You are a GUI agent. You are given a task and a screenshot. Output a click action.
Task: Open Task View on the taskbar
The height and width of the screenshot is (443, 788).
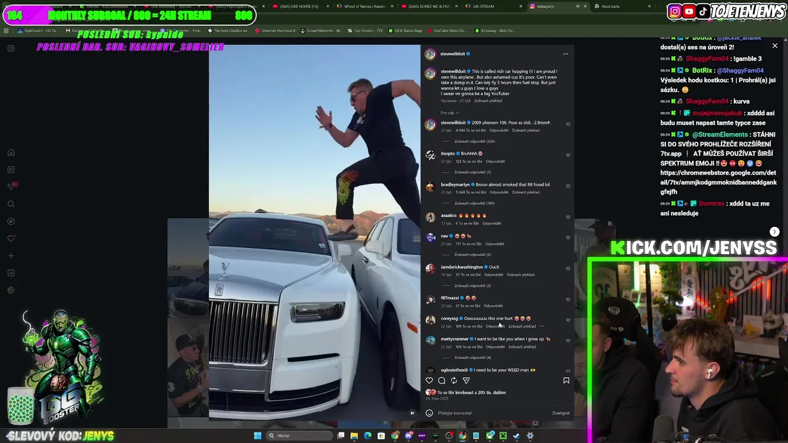click(341, 436)
